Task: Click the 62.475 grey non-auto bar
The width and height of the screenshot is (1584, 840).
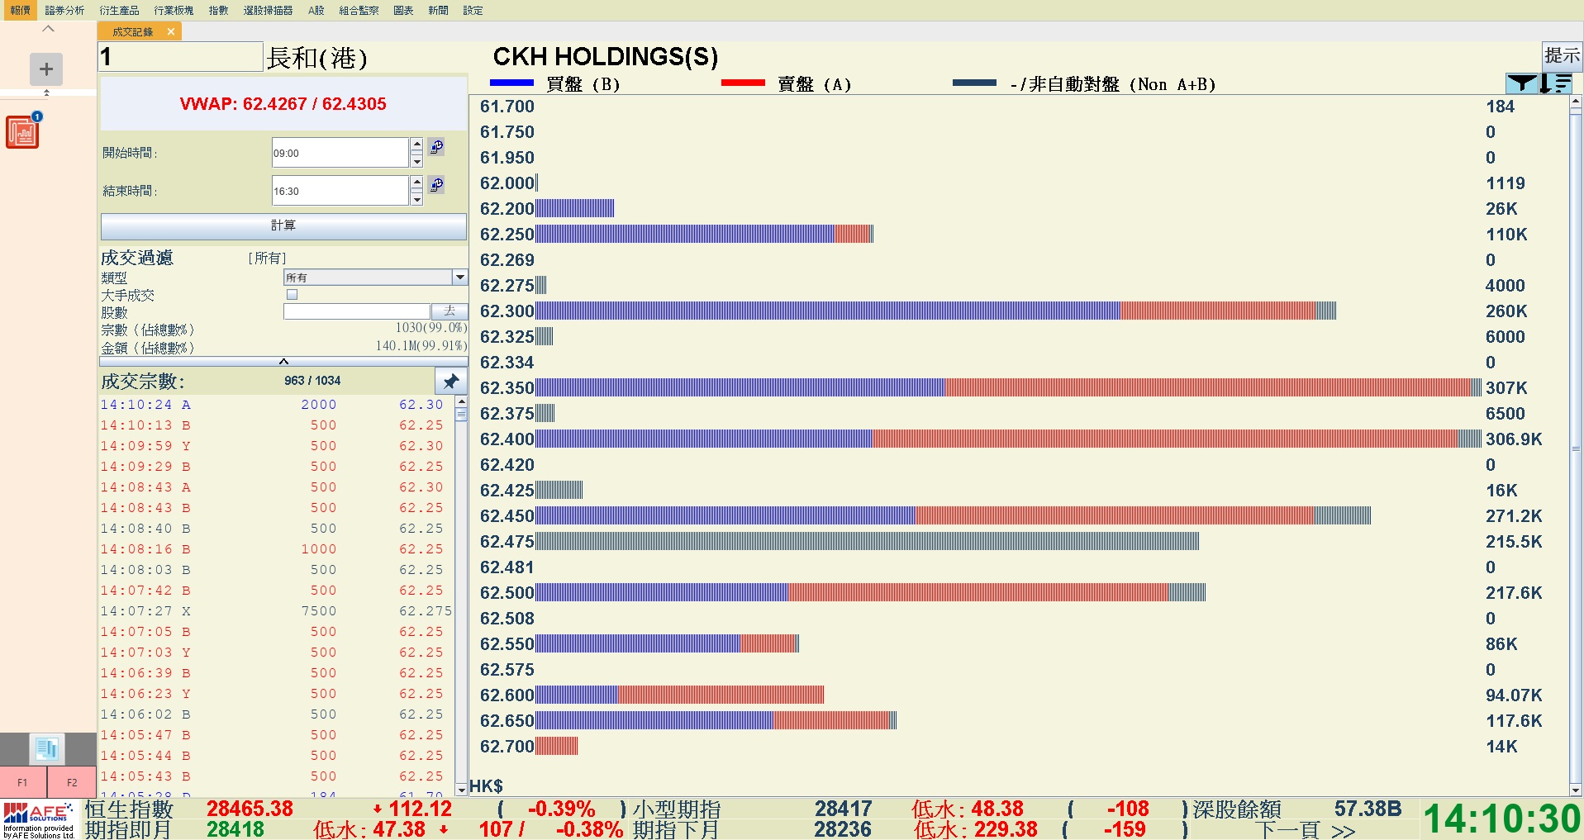Action: click(x=867, y=542)
